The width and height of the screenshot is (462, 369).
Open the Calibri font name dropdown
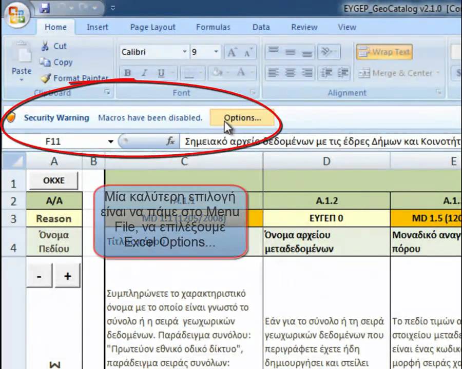[x=185, y=52]
